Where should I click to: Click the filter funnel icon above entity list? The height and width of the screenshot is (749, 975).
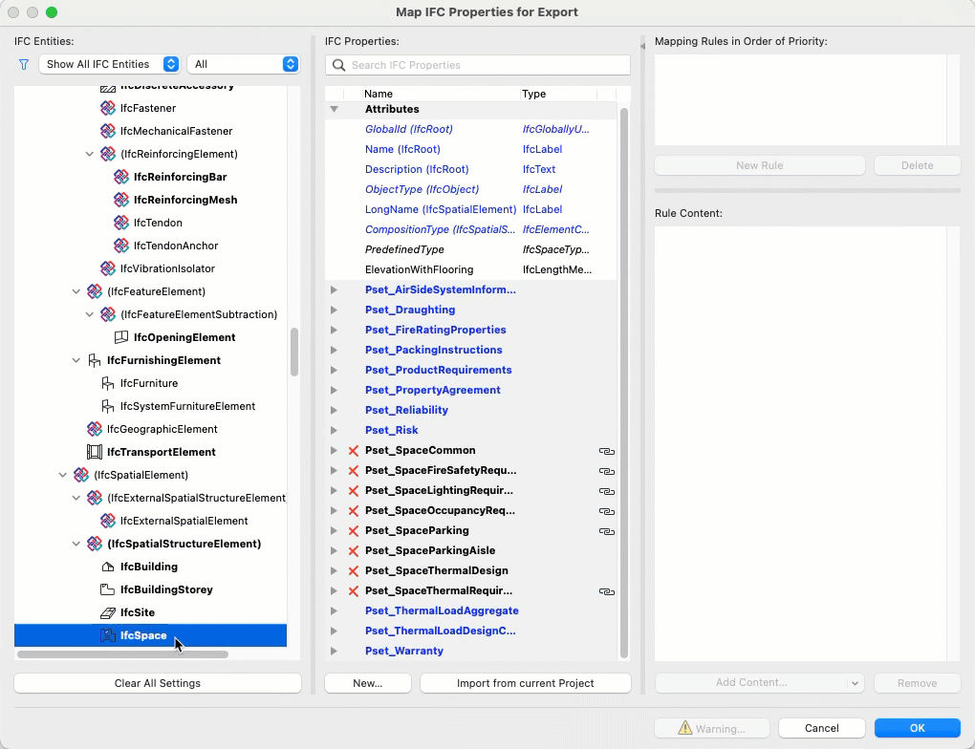pyautogui.click(x=24, y=65)
